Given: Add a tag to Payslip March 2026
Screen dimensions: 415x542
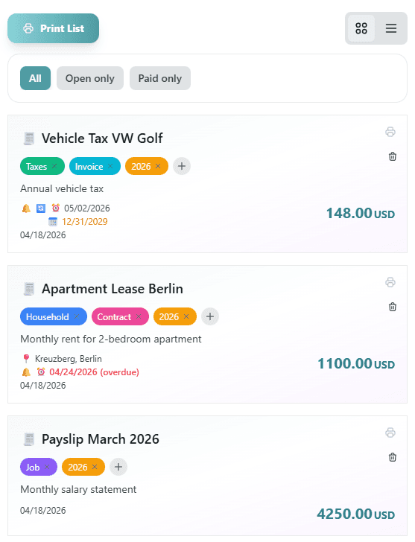Looking at the screenshot, I should coord(118,467).
